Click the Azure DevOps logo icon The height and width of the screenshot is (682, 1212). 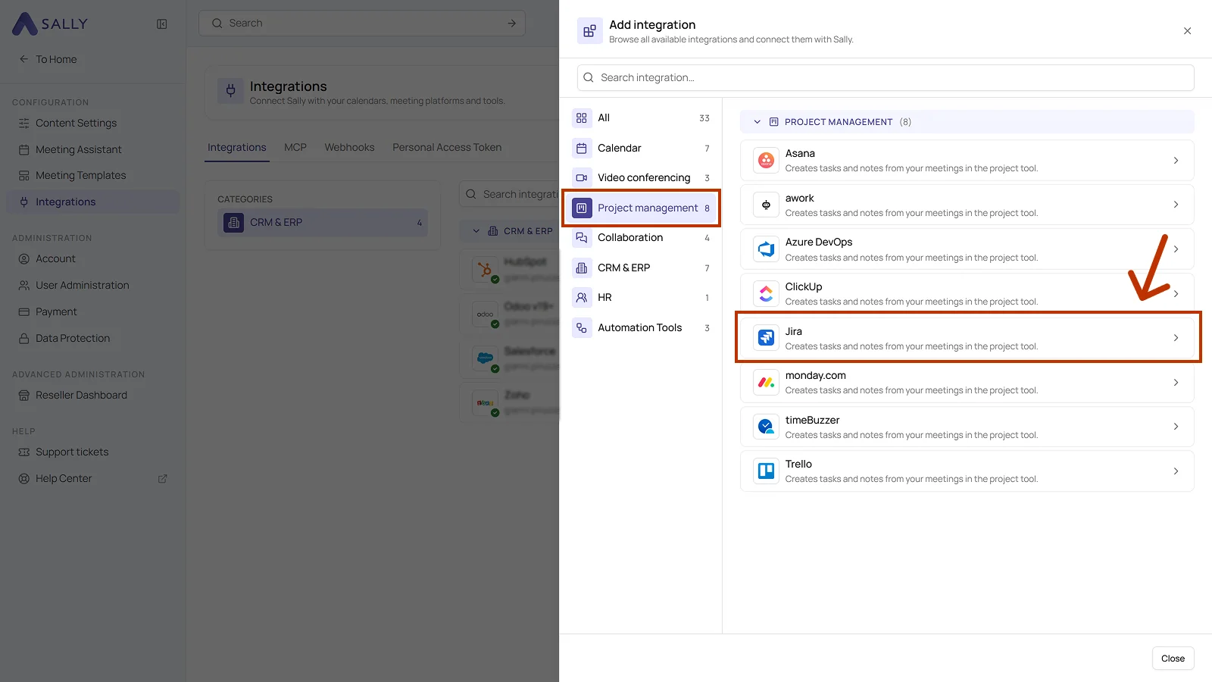766,249
